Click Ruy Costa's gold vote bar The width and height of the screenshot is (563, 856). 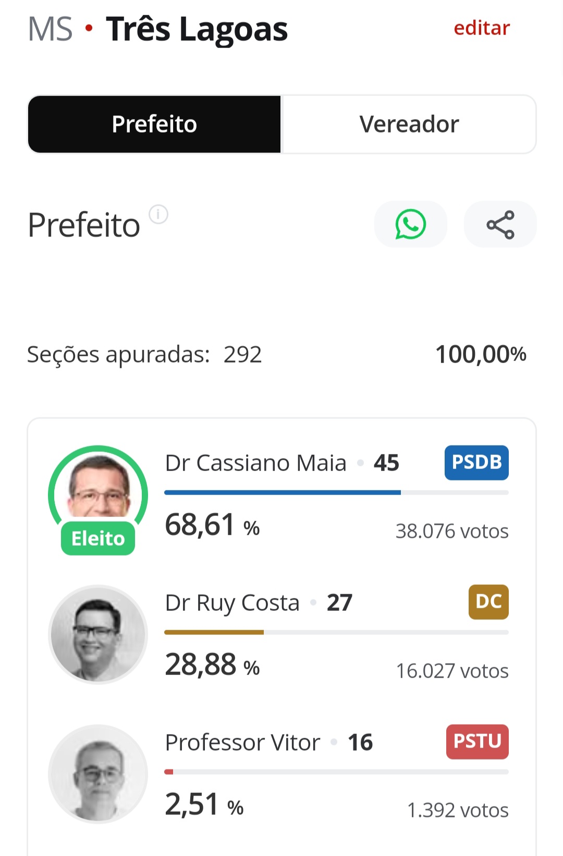coord(214,632)
